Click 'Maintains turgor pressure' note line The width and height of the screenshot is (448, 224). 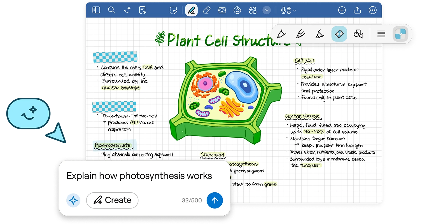[x=318, y=139]
